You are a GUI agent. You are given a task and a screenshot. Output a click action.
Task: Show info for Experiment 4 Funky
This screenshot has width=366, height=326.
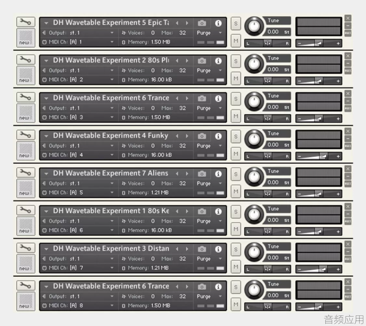pos(218,136)
